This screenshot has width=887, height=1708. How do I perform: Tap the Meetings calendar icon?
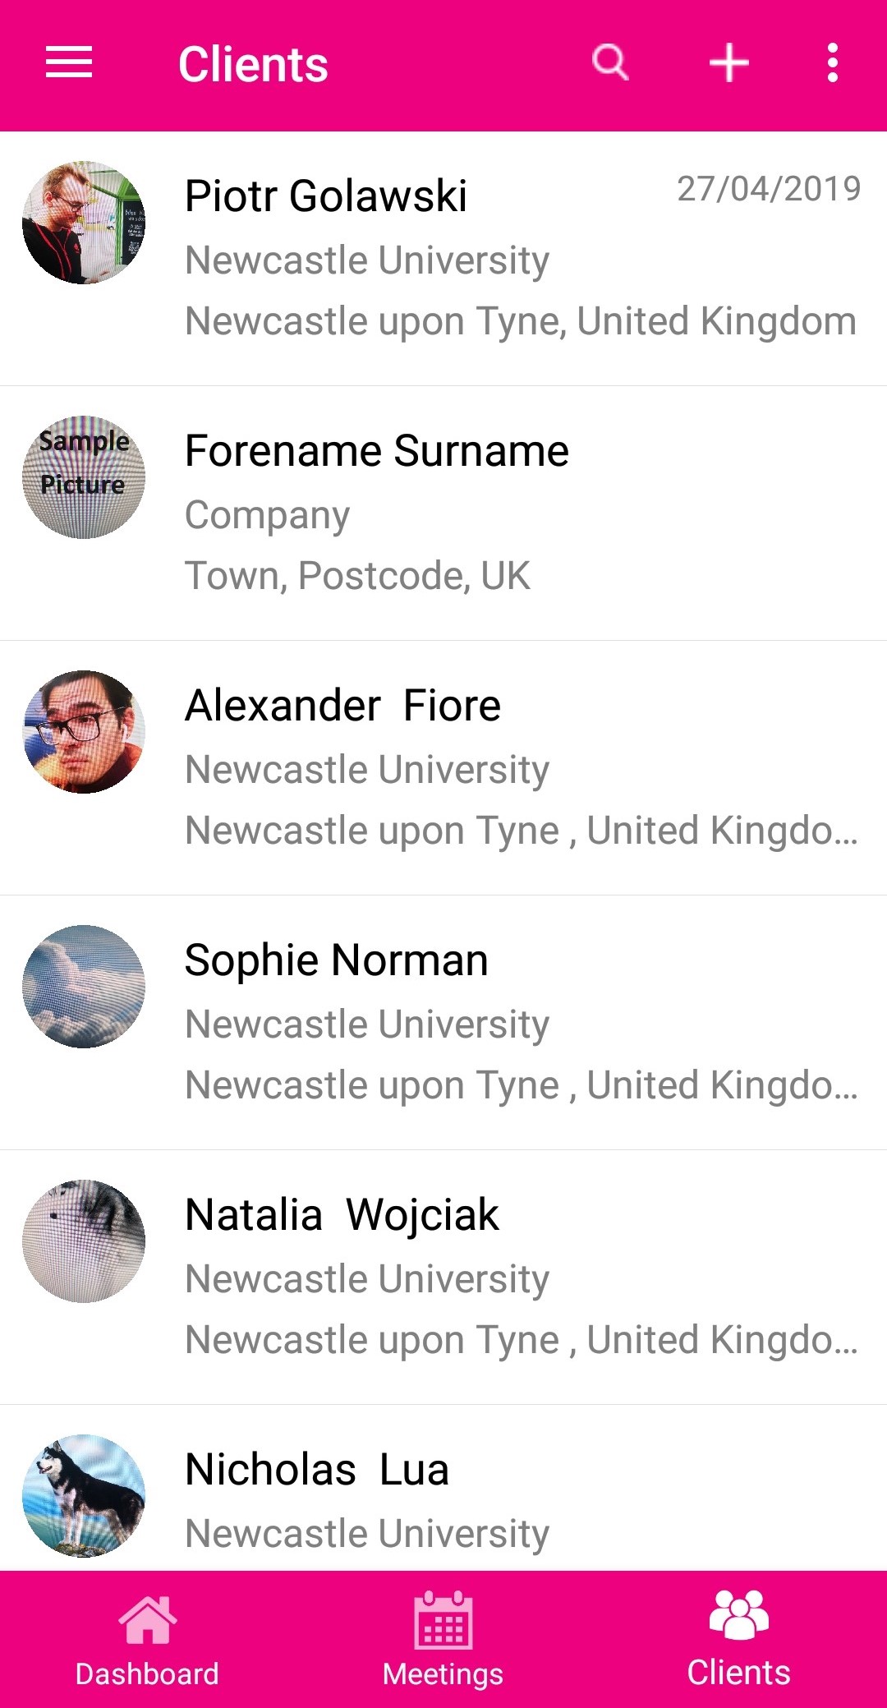click(443, 1619)
